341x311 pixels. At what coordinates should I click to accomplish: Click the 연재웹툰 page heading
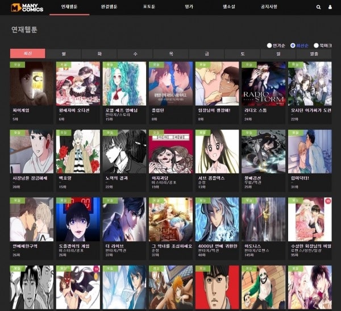[24, 30]
